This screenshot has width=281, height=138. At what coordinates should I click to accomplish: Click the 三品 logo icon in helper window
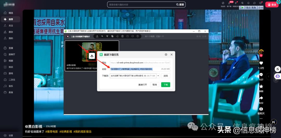pos(68,36)
